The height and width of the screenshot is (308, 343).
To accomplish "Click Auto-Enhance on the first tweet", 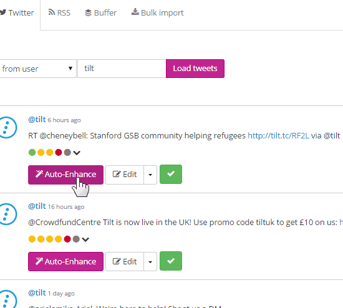I will 65,175.
